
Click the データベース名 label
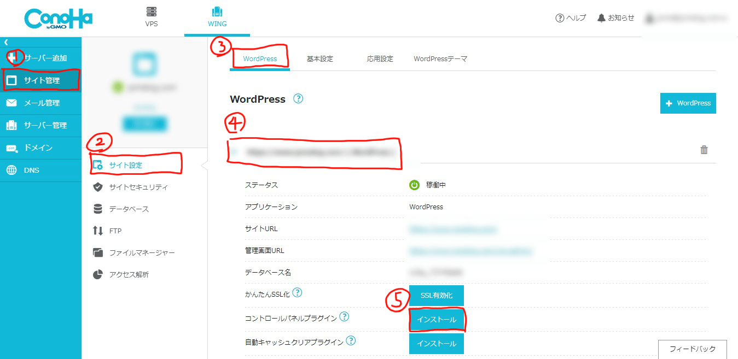[268, 272]
